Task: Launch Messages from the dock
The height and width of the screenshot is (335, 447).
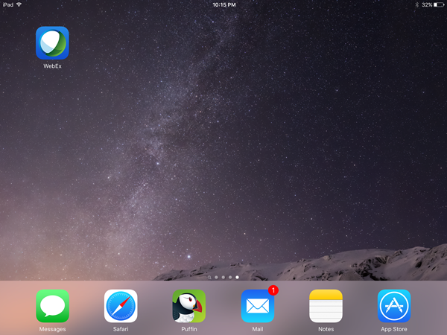Action: pyautogui.click(x=52, y=306)
